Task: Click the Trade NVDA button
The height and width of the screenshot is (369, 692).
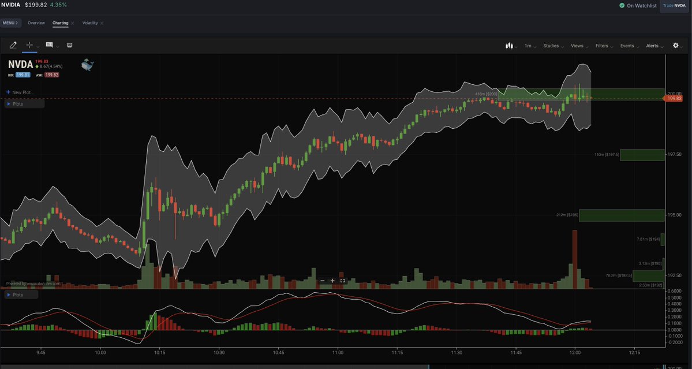Action: pyautogui.click(x=675, y=6)
